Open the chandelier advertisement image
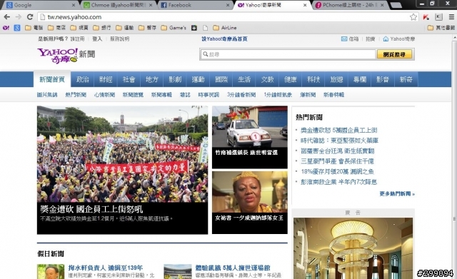Screen dimensions: 457x279 click(x=353, y=248)
